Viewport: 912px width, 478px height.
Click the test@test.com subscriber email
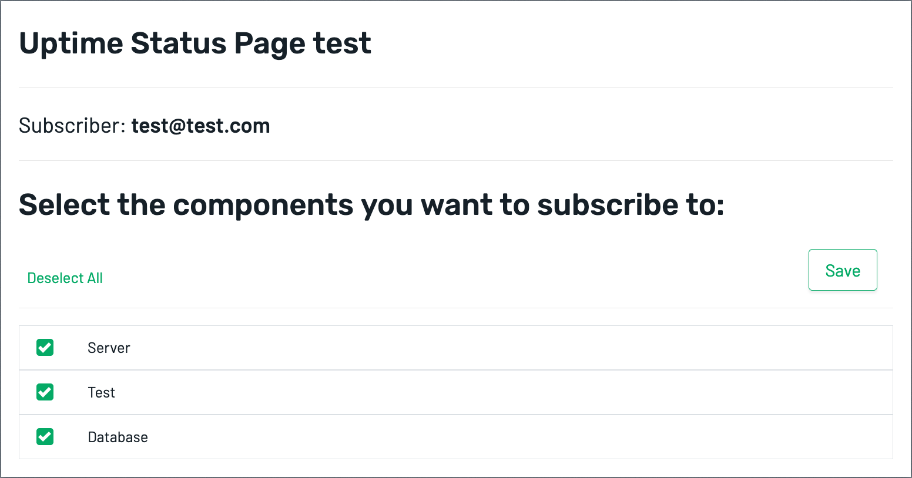coord(200,126)
